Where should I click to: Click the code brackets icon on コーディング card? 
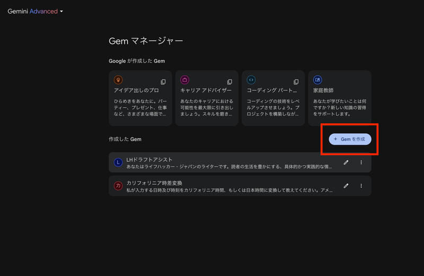point(251,80)
